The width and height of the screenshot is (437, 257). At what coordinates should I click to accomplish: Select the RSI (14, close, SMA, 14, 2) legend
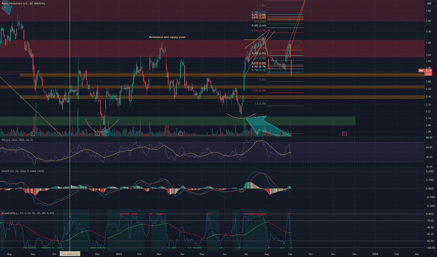(17, 140)
